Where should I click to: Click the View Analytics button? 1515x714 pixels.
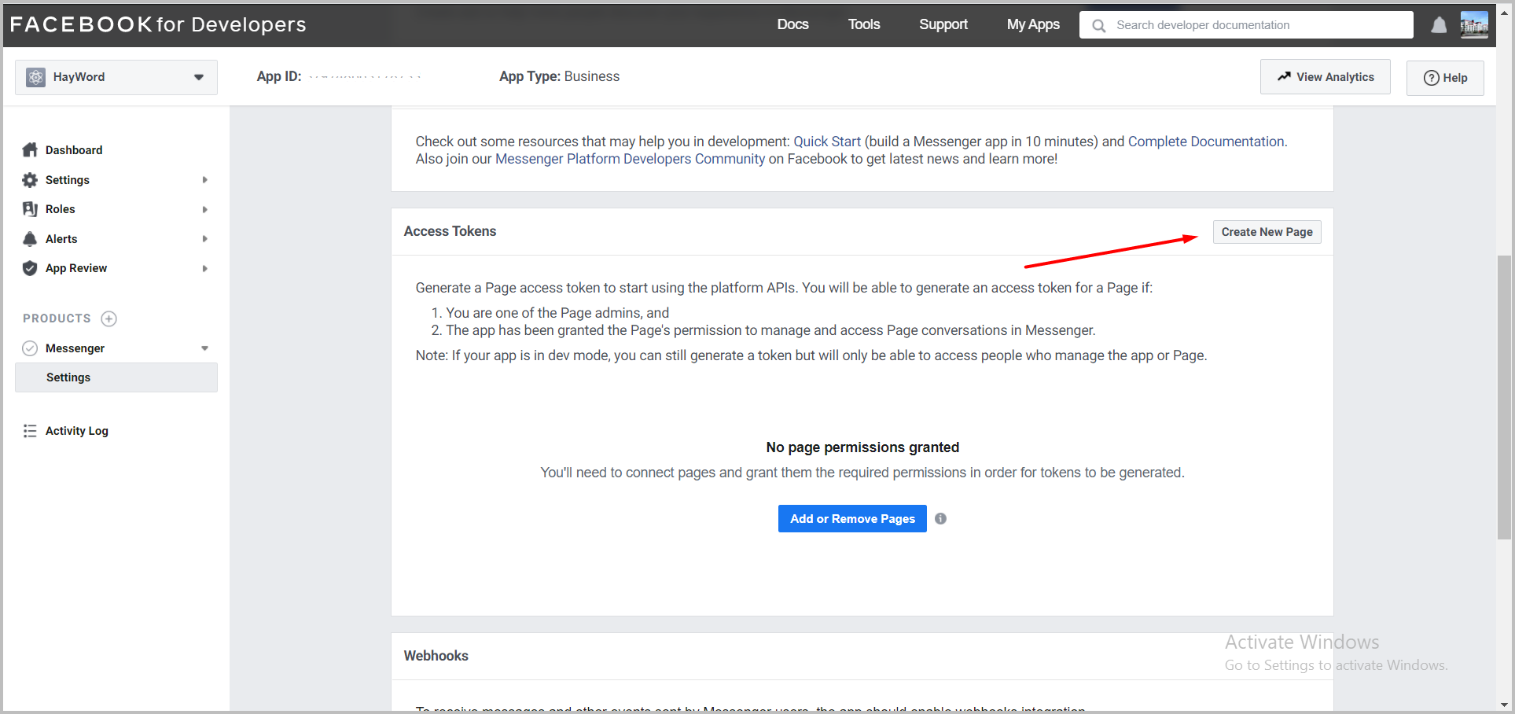tap(1326, 77)
